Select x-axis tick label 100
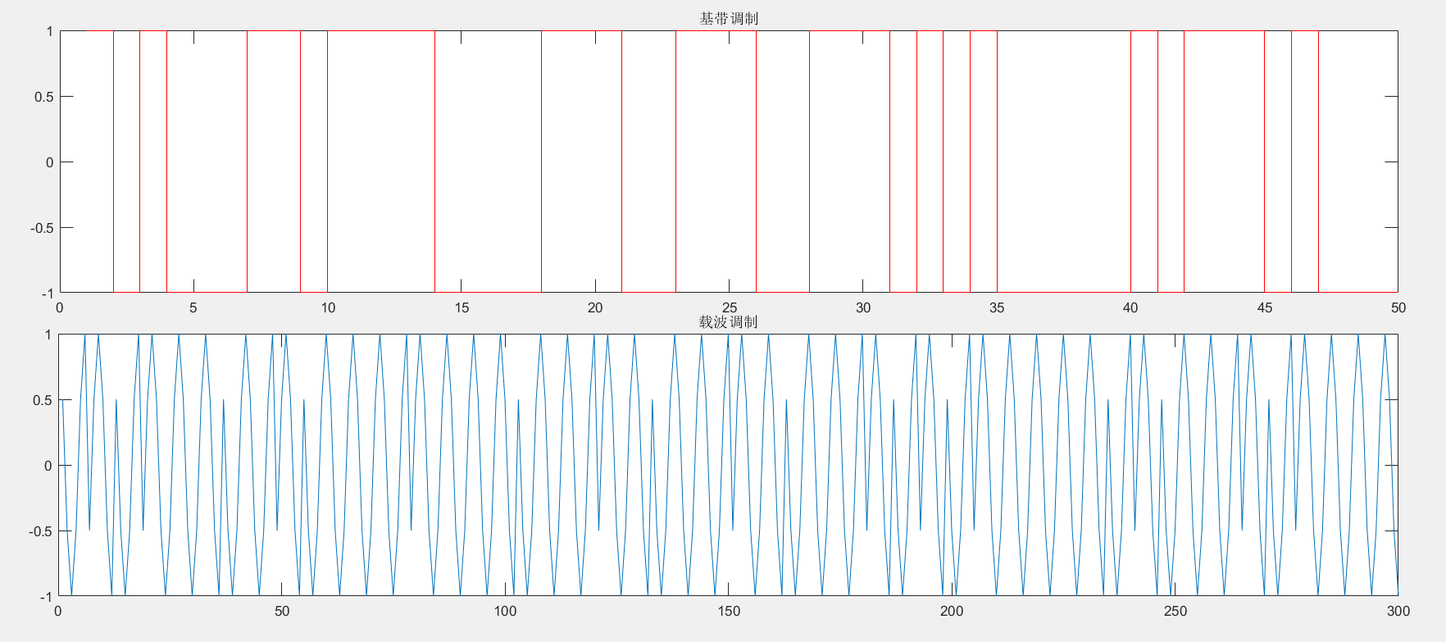Screen dimensions: 1446x642 pyautogui.click(x=505, y=611)
